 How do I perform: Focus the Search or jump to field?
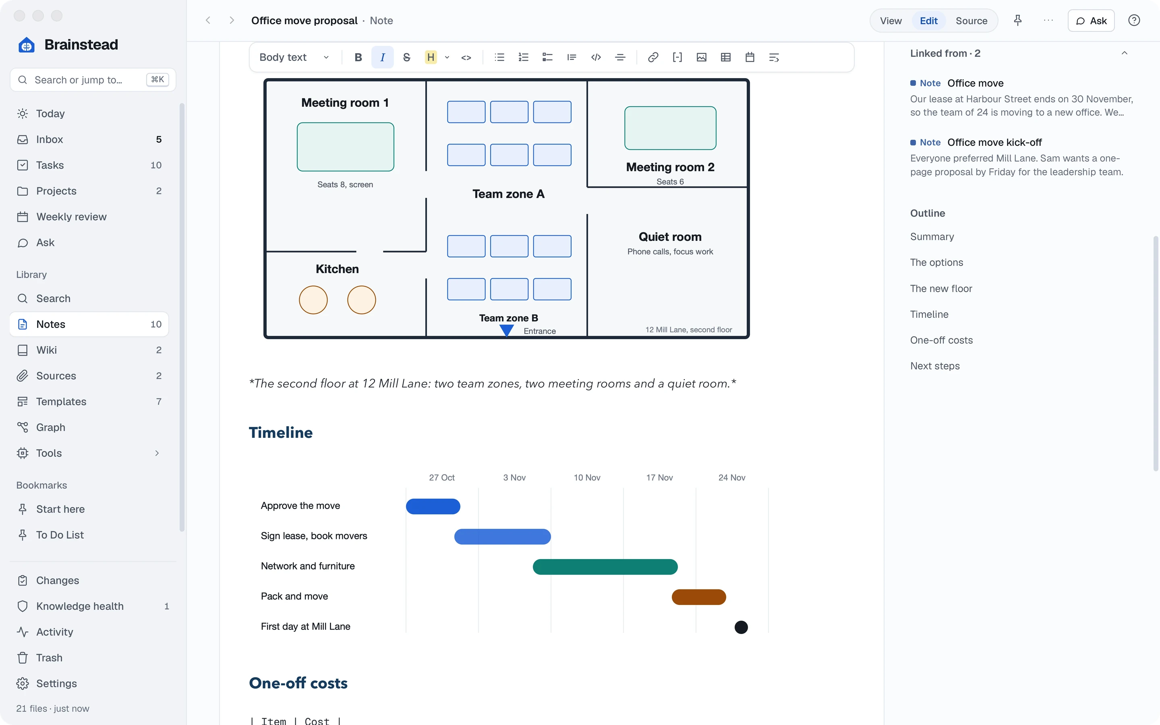(93, 80)
